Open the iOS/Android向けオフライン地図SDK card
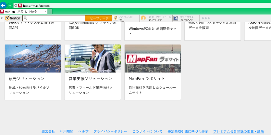This screenshot has height=135, width=271. click(93, 31)
